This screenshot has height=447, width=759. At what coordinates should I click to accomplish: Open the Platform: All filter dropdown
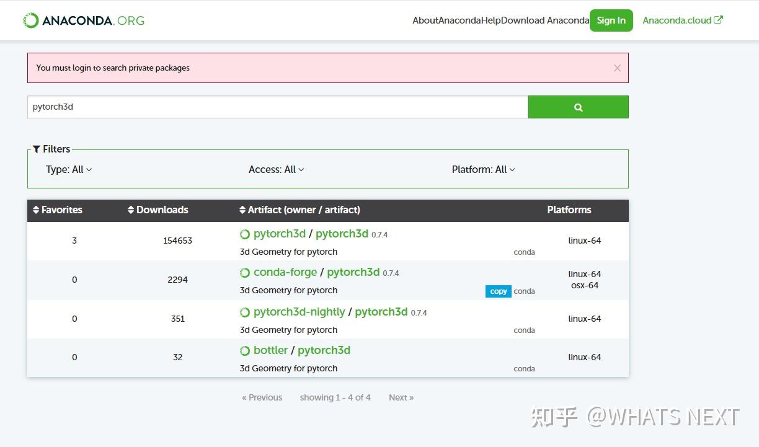pos(483,169)
